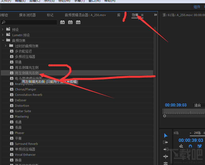Expand the 过时的音频效果 subfolder
The image size is (205, 165).
5,46
